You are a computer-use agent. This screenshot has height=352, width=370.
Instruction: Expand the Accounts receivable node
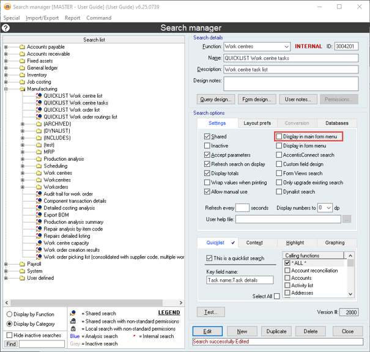[6, 54]
